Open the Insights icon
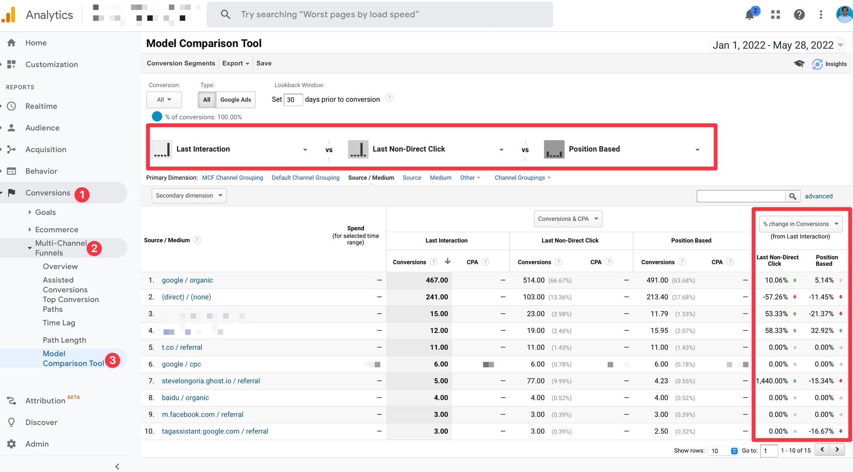The image size is (853, 472). [x=817, y=64]
